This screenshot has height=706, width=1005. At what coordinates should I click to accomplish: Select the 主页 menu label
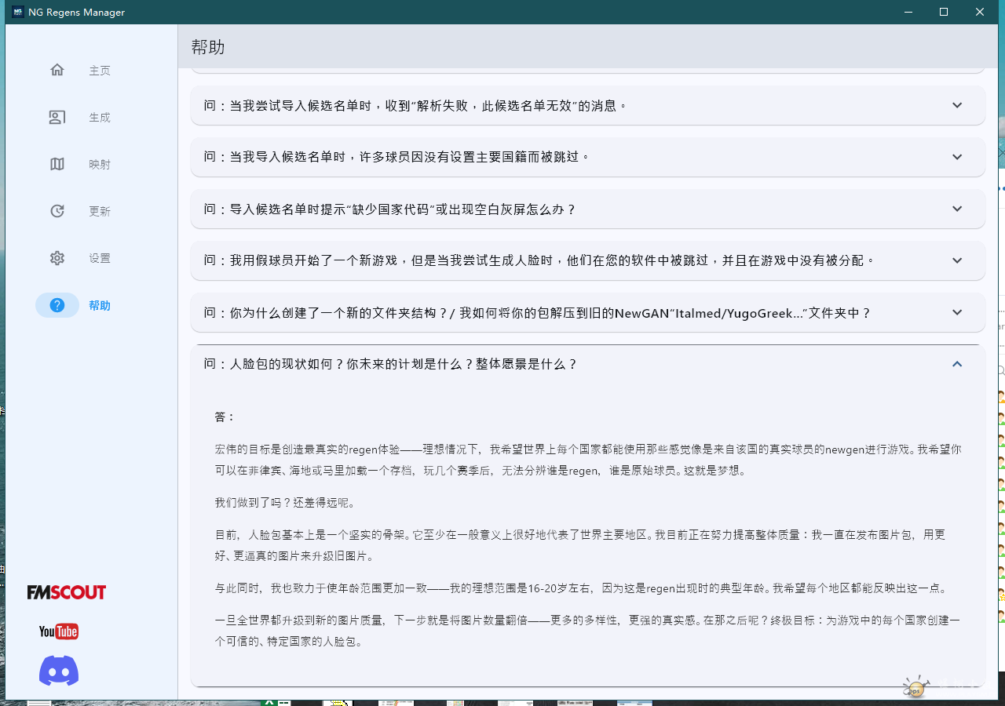(x=100, y=71)
